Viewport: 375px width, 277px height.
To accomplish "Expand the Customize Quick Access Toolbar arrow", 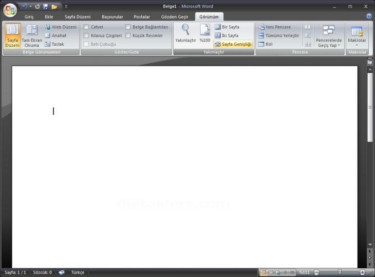I will [66, 7].
